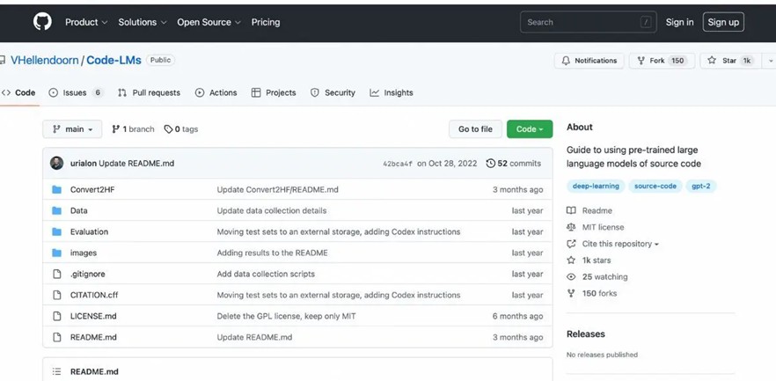Open the .gitignore file name
Screen dimensions: 776x381
coord(88,275)
